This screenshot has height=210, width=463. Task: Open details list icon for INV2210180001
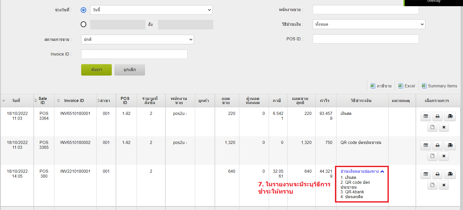point(426,174)
